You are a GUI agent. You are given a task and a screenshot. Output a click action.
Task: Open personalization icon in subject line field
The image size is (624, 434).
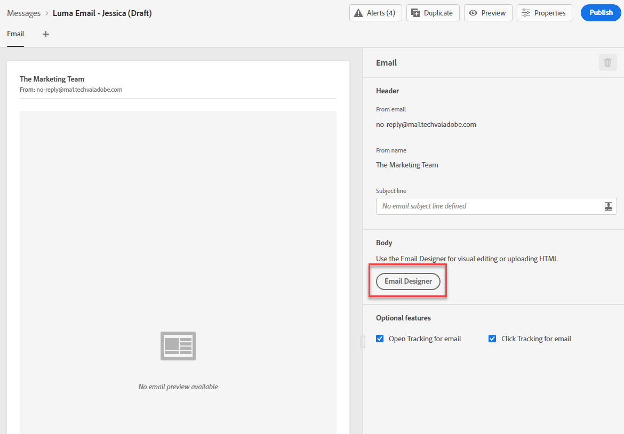609,206
